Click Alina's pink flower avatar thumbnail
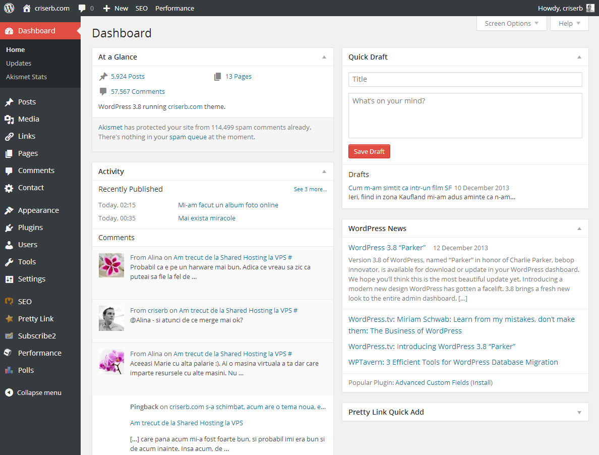This screenshot has height=455, width=599. [111, 265]
